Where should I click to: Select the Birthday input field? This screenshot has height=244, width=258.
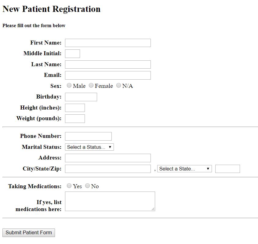coord(81,97)
